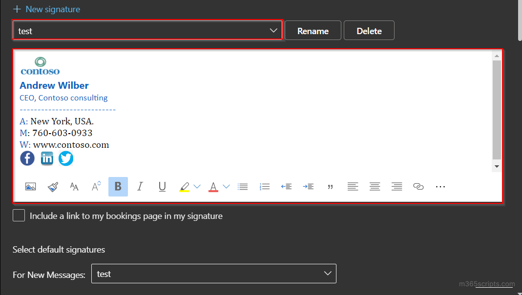
Task: Select the Format Painter tool
Action: click(x=53, y=186)
